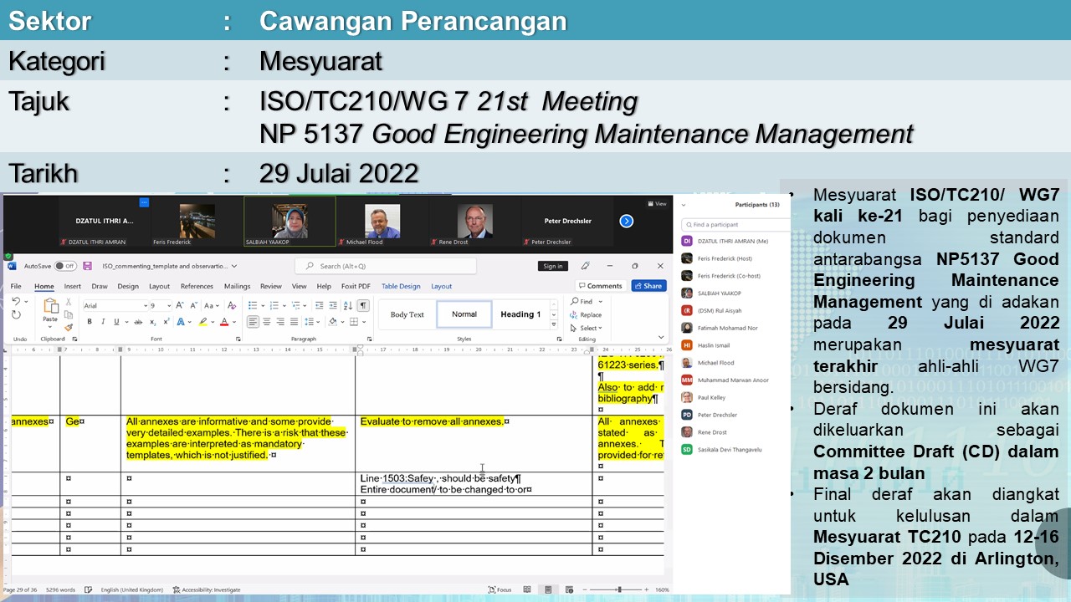Viewport: 1071px width, 602px height.
Task: Toggle Show/Hide paragraph marks
Action: point(363,305)
